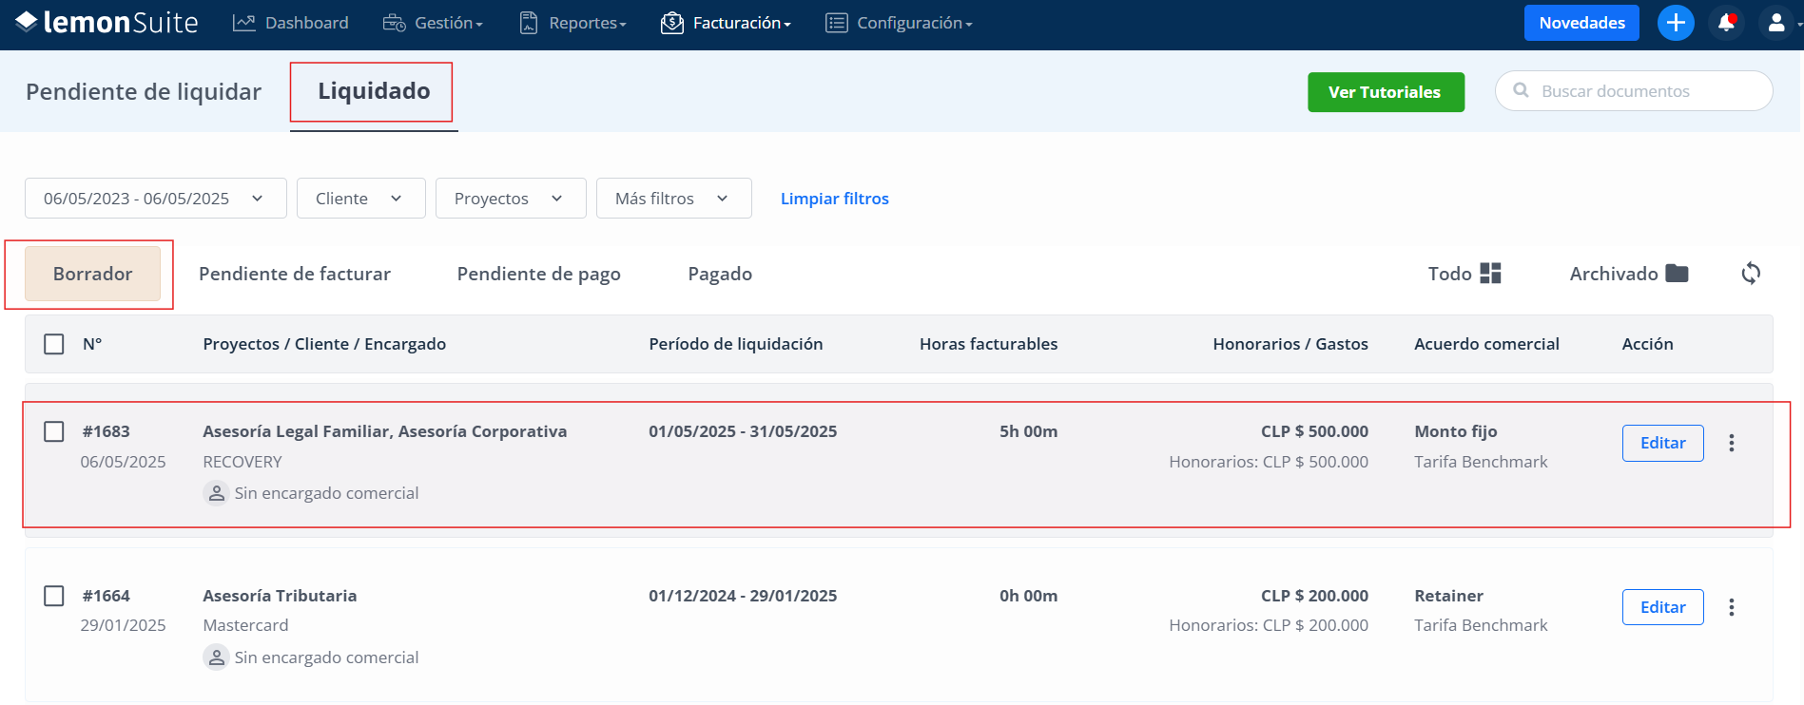Click the 'Honorarios / Gastos' column header

pyautogui.click(x=1290, y=344)
